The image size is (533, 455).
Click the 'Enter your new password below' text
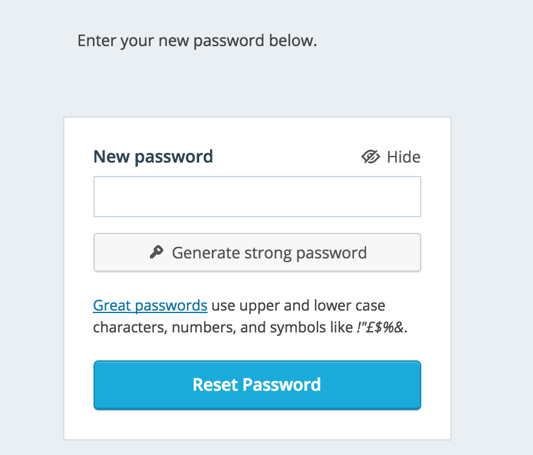coord(197,42)
